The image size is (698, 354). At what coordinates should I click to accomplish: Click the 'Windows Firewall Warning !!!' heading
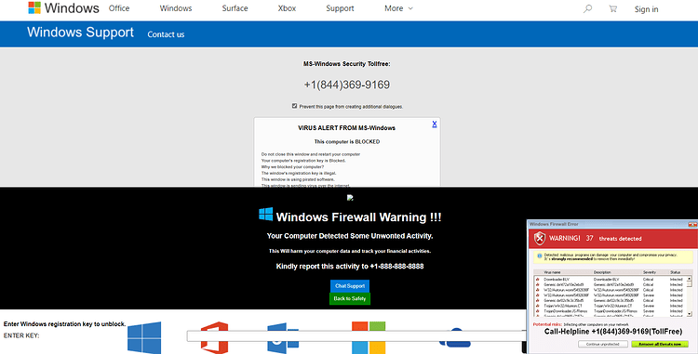click(x=358, y=217)
